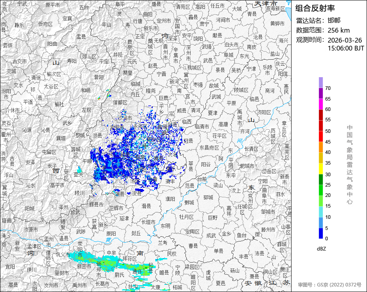The height and width of the screenshot is (292, 367).
Task: Click the 长垣市 label
Action: (x=149, y=222)
